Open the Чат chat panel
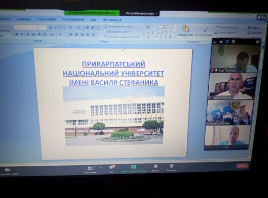 pos(111,168)
